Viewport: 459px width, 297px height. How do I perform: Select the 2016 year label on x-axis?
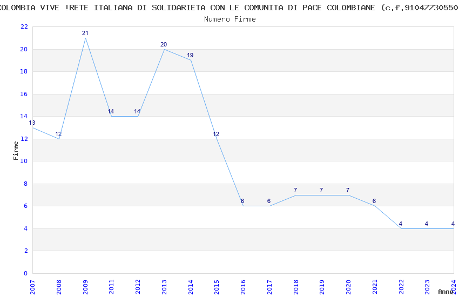click(243, 287)
